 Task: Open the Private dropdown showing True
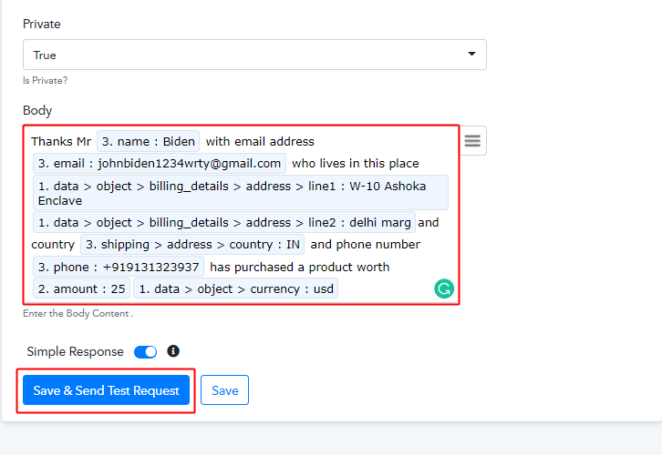254,55
